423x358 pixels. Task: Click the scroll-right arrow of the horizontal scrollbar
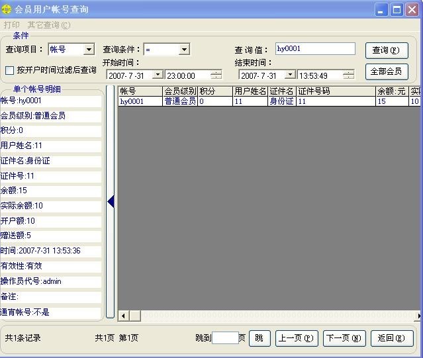pyautogui.click(x=418, y=316)
